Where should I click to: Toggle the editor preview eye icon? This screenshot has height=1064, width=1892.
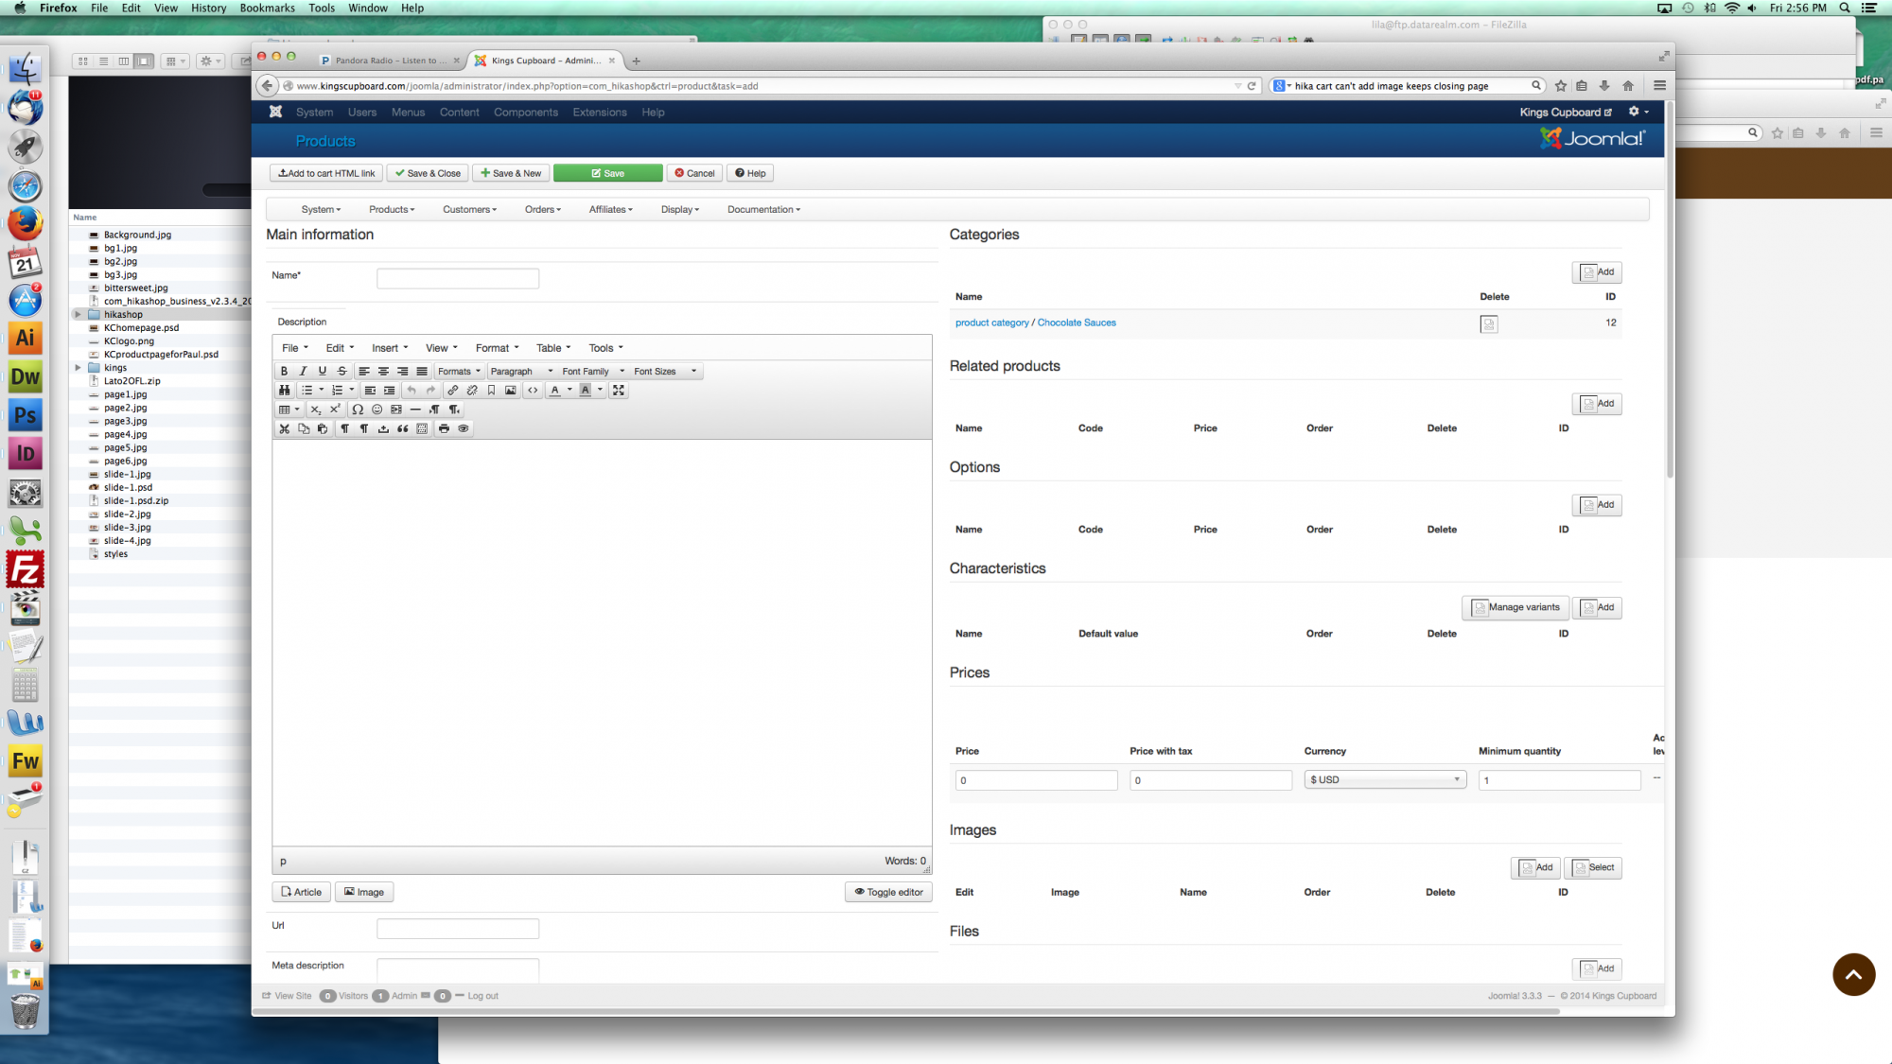pyautogui.click(x=464, y=428)
